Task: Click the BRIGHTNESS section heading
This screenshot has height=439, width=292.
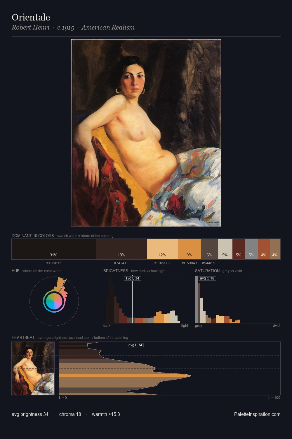Action: tap(116, 271)
